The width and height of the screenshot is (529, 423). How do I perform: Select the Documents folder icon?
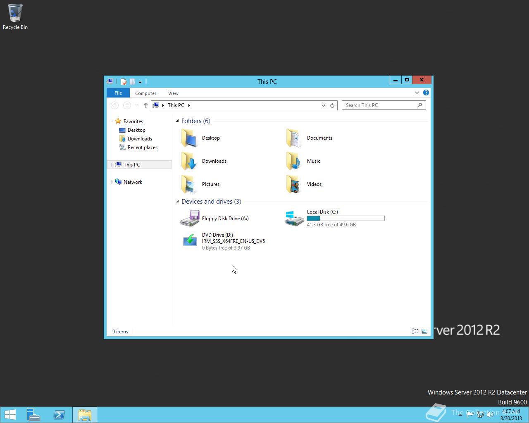[x=294, y=138]
